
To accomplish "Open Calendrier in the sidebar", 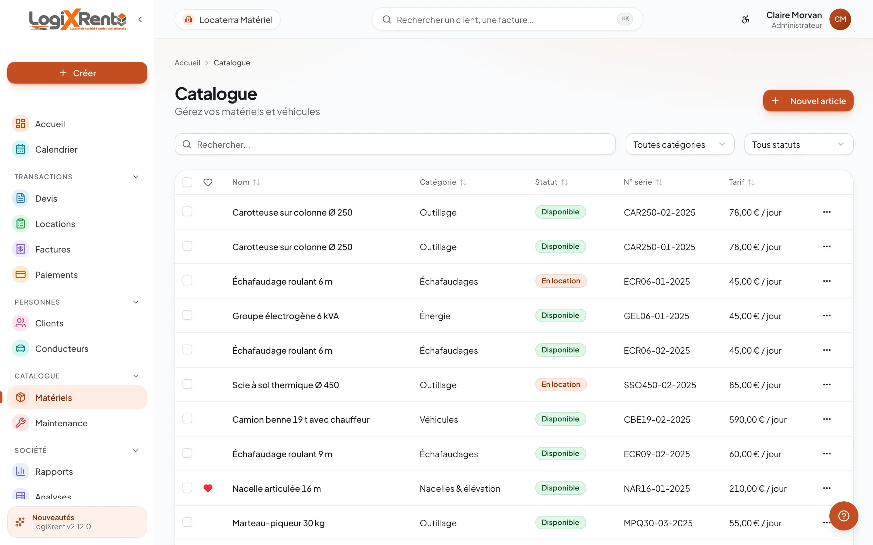I will tap(77, 150).
